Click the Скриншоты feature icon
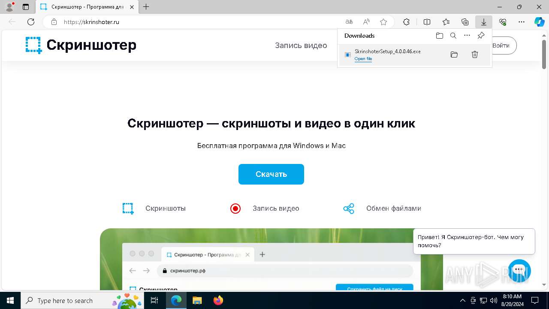This screenshot has width=549, height=309. (128, 209)
